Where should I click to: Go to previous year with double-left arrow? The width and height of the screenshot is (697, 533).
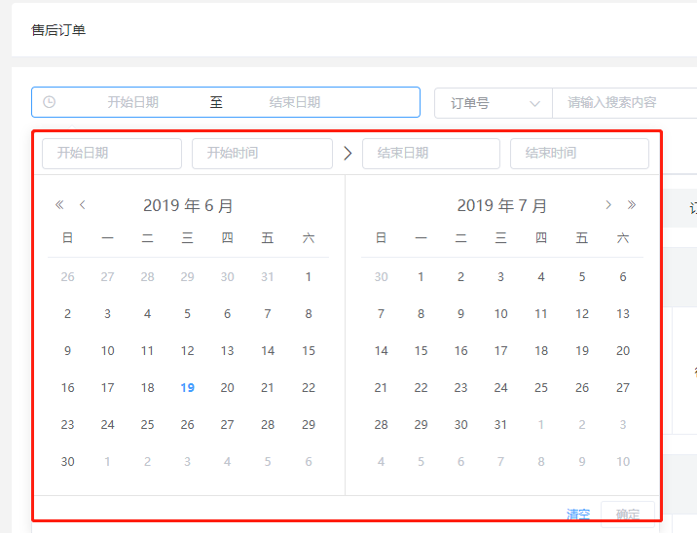click(x=59, y=205)
